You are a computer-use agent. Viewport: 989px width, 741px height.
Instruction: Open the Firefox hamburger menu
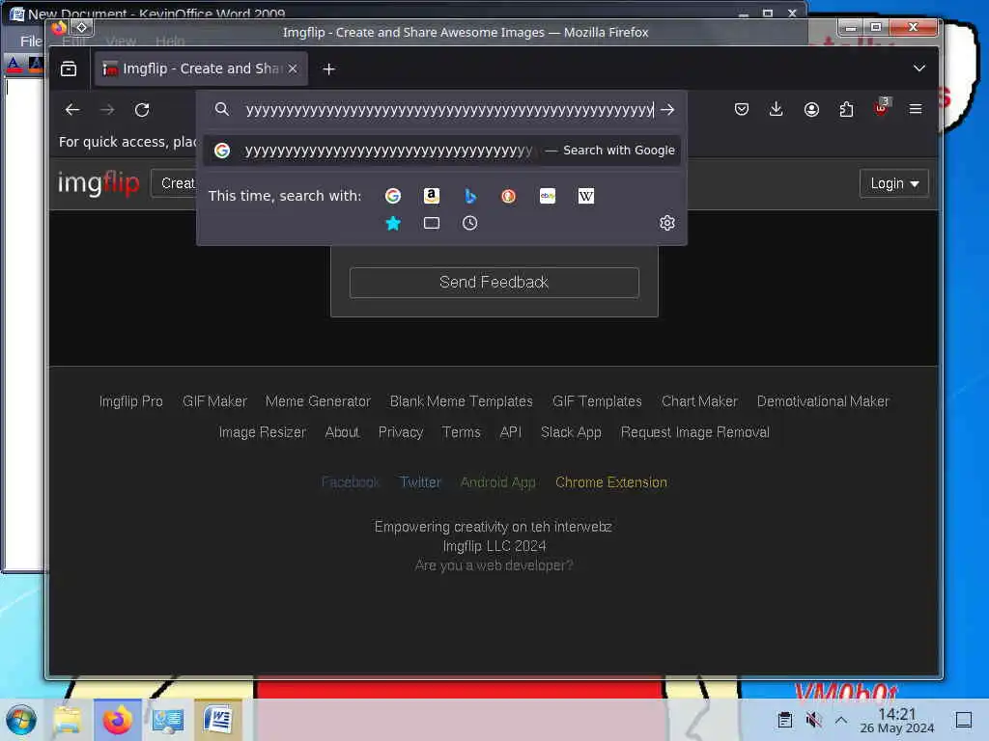916,110
